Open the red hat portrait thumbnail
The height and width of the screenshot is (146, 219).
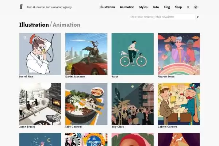coord(132,139)
